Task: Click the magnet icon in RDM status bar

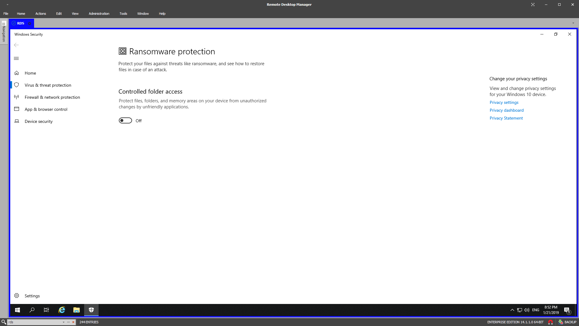Action: click(x=551, y=322)
